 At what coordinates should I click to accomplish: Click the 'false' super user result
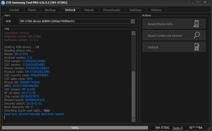[x=47, y=110]
